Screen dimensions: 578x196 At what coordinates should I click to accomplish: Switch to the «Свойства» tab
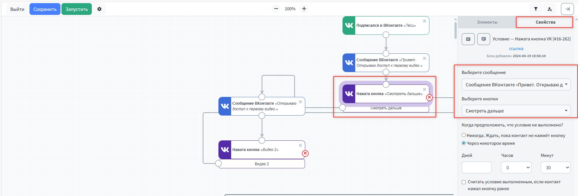coord(545,22)
